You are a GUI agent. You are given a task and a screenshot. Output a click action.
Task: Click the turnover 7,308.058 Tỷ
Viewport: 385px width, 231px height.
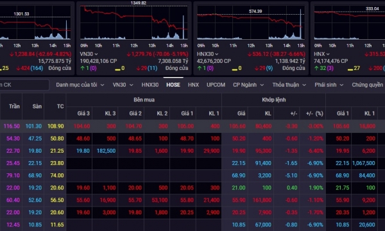(173, 61)
